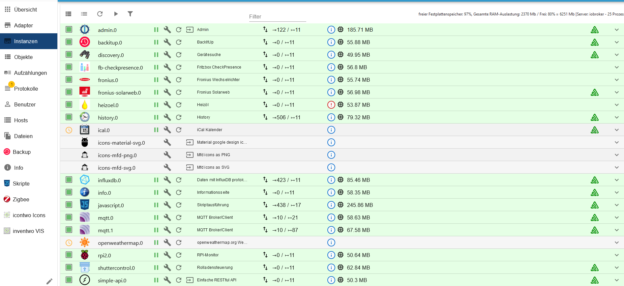Restart the shuttercontrol.0 instance
624x286 pixels.
coord(179,268)
